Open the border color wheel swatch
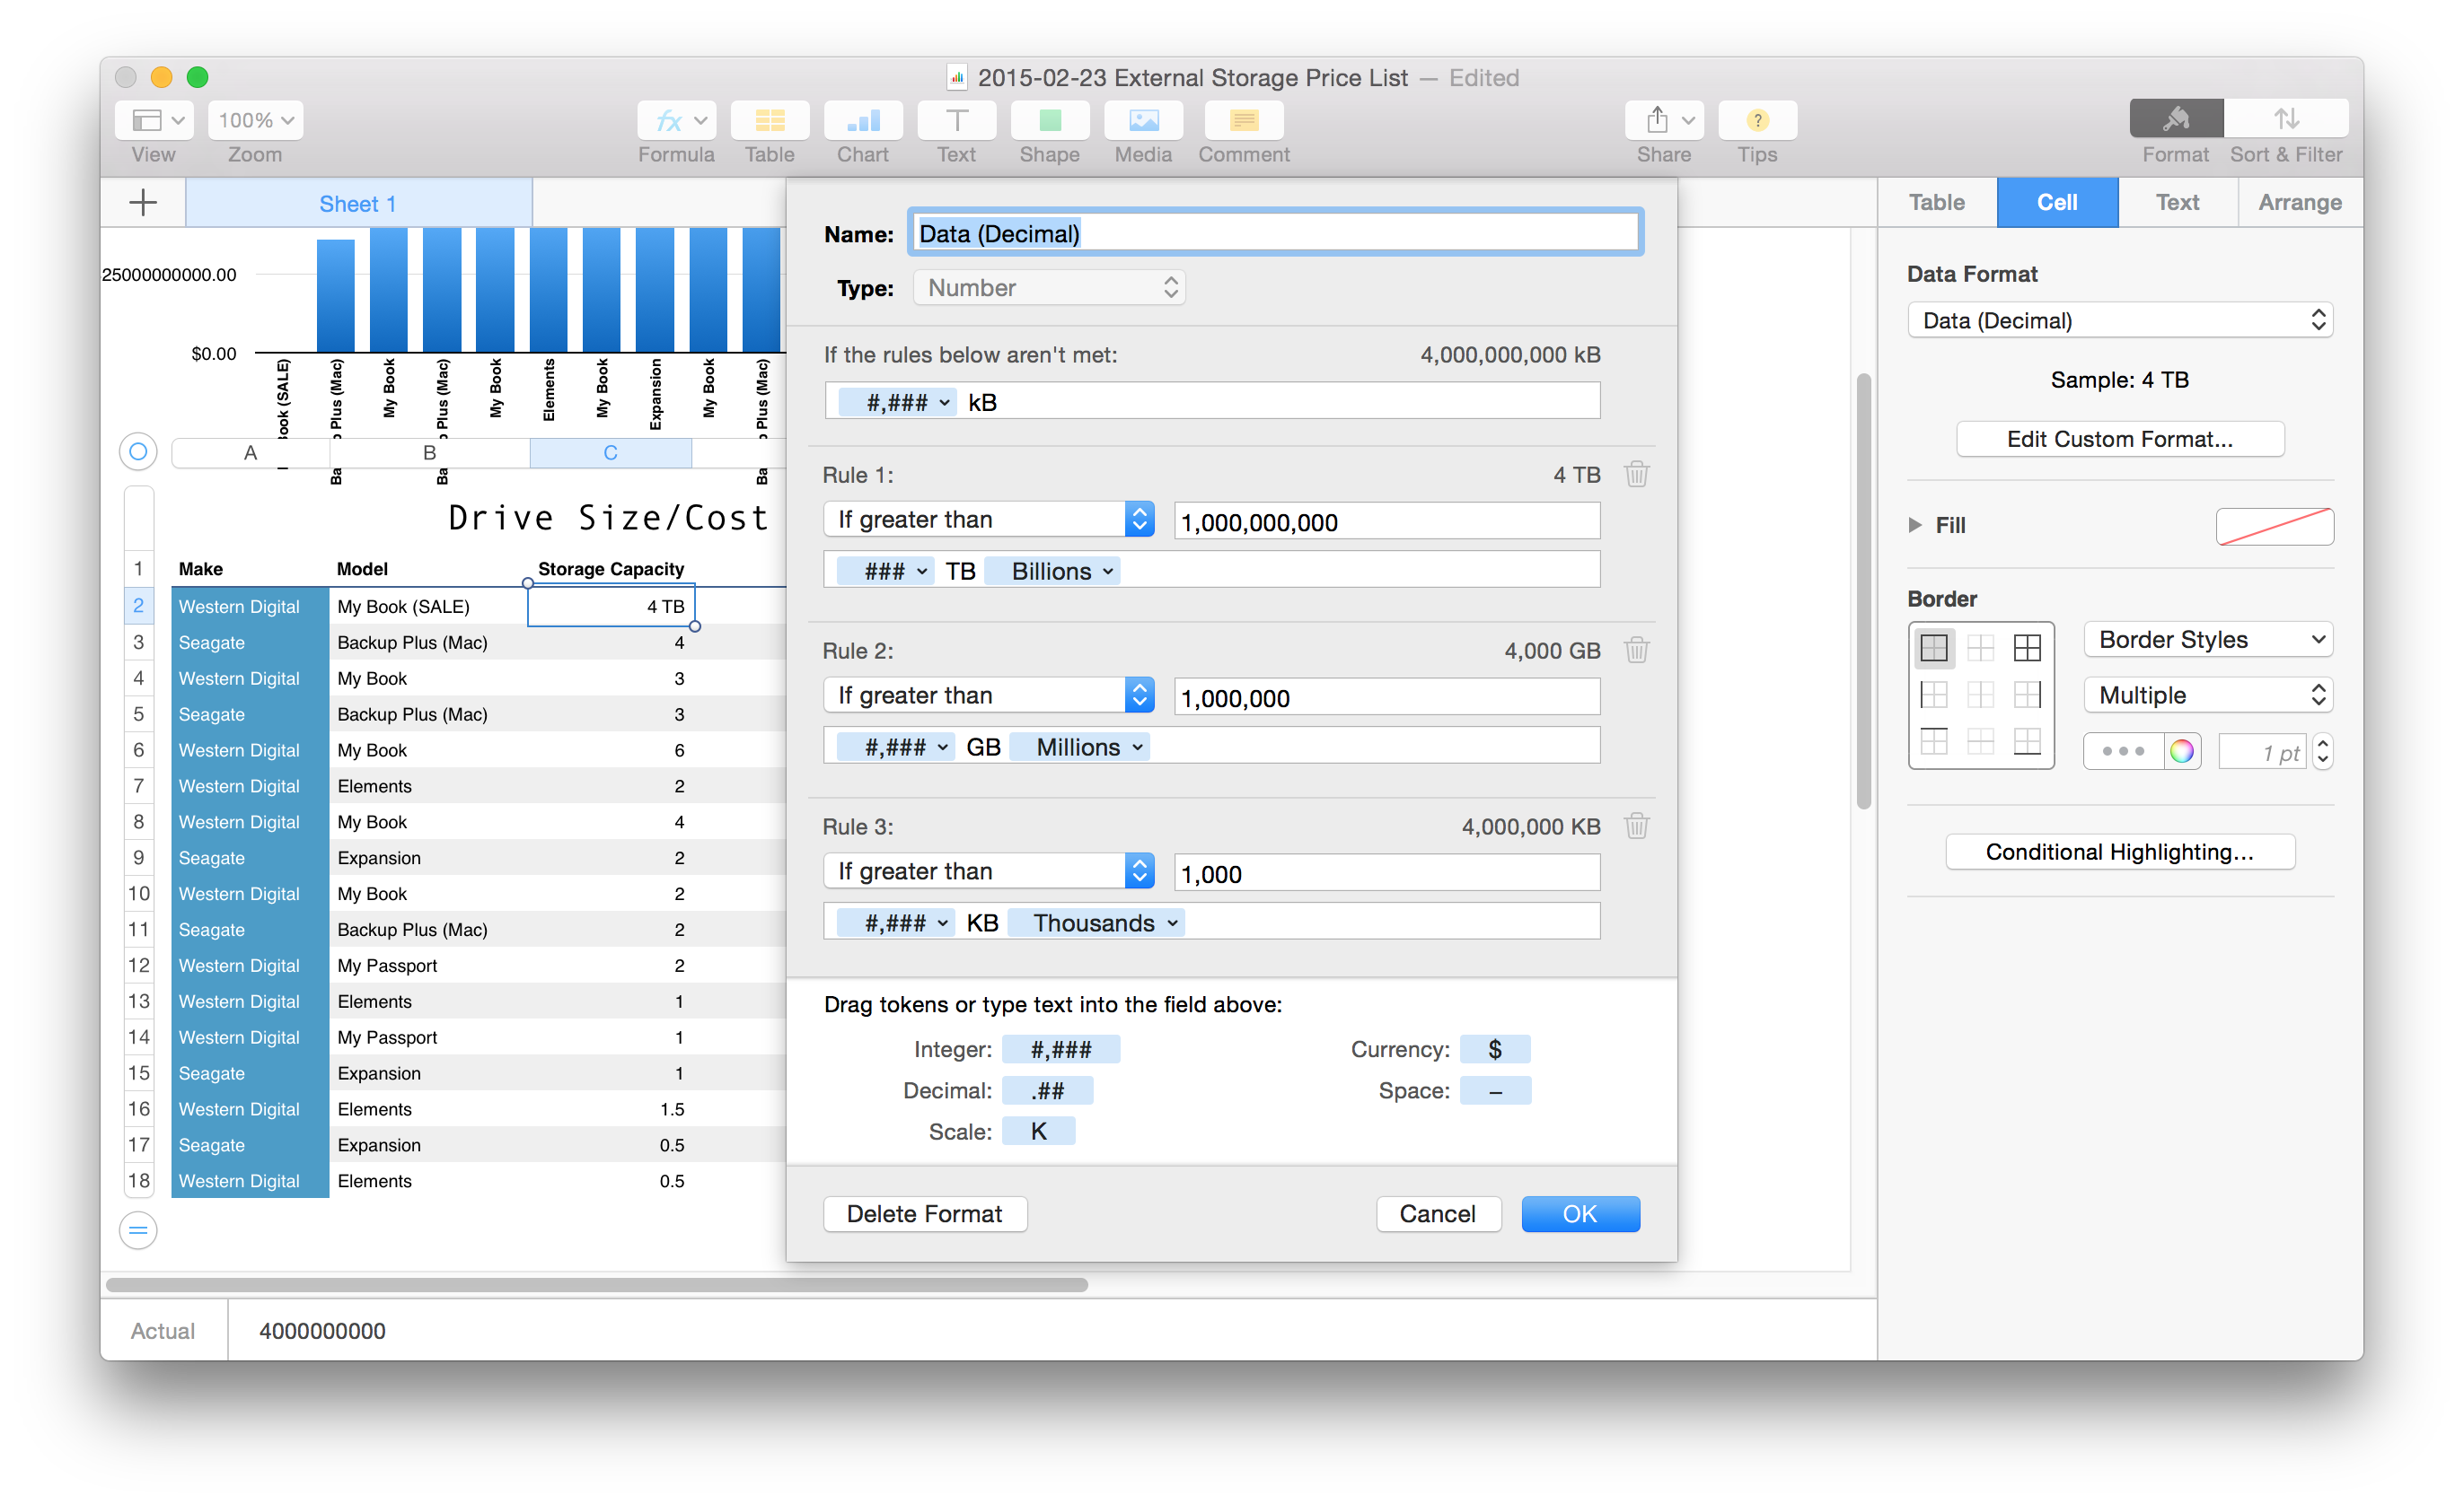This screenshot has height=1504, width=2464. point(2181,751)
